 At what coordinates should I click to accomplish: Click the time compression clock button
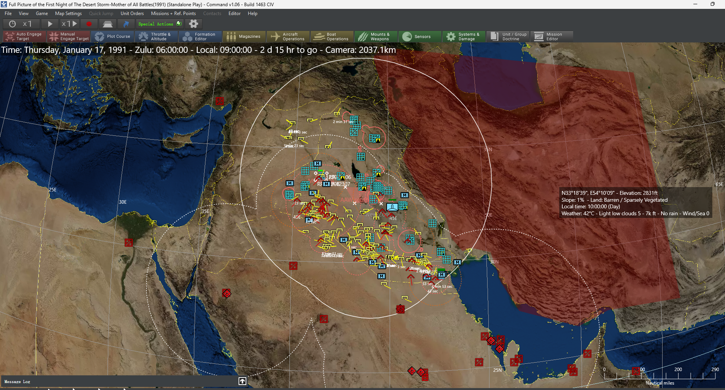pos(12,24)
